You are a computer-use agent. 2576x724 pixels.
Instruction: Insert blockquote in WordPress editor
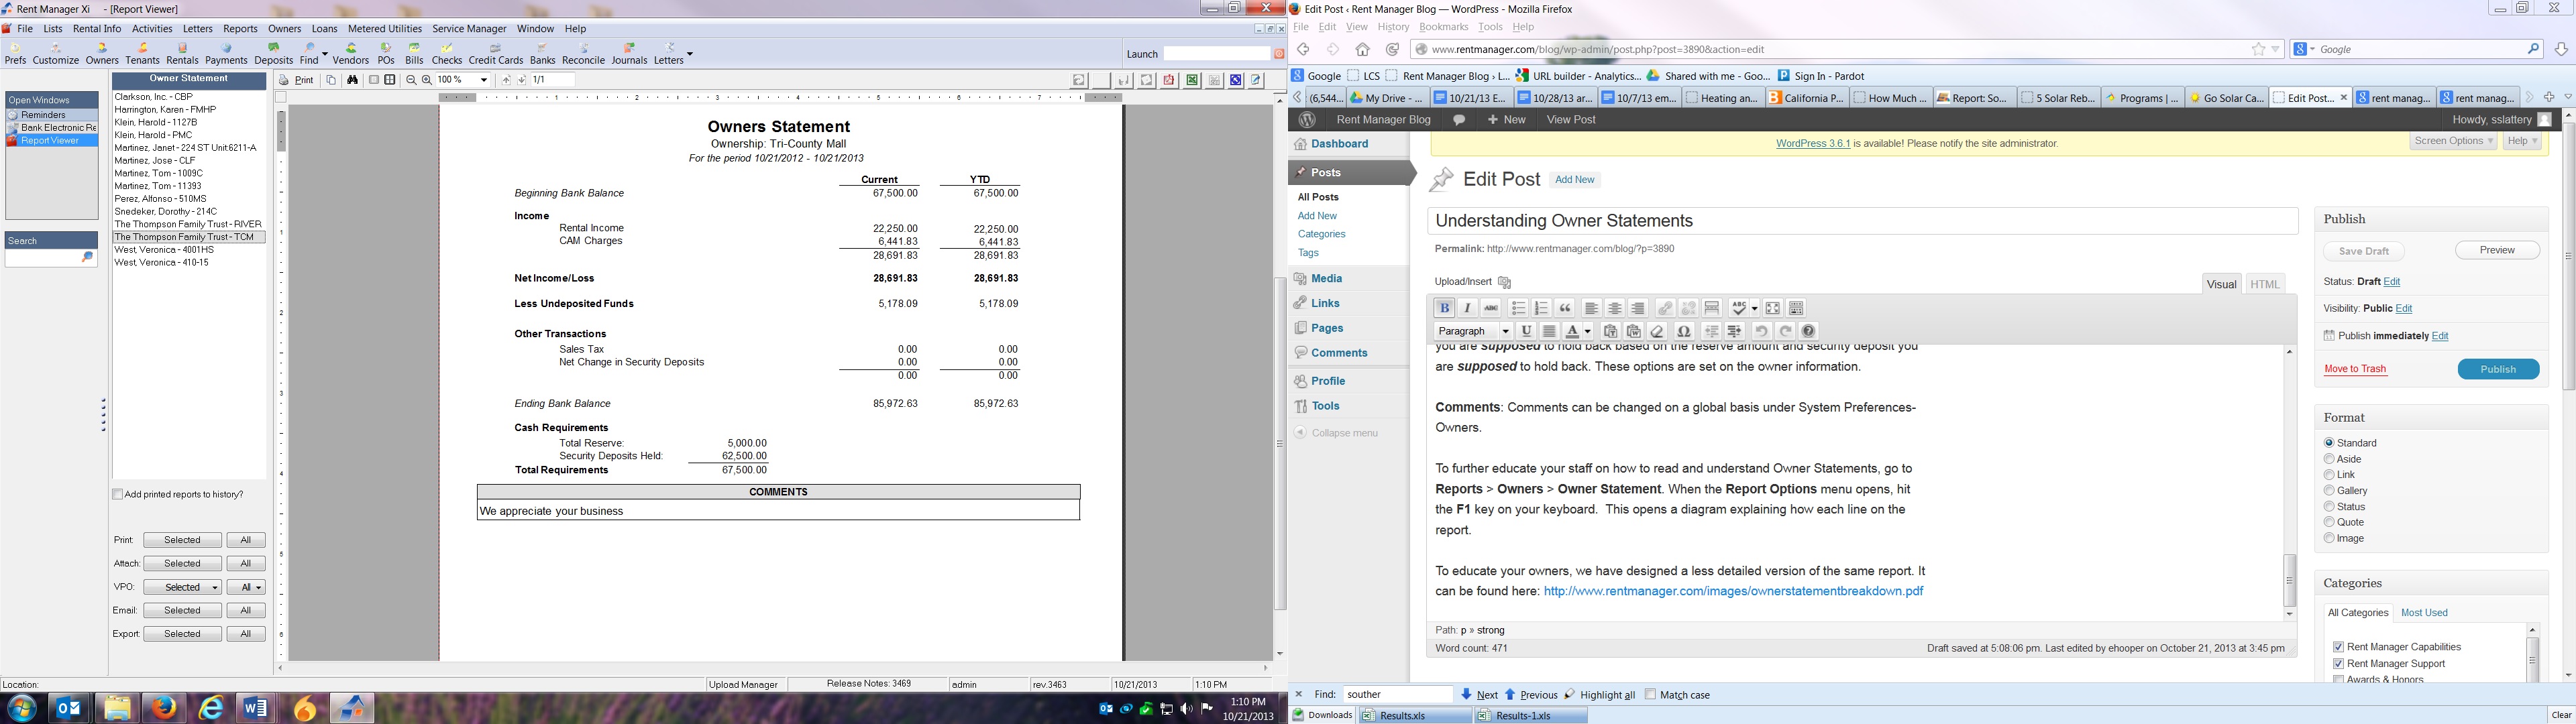1565,308
